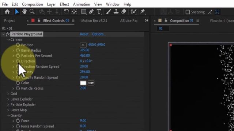Click Particles Per Second value 465.00
Viewport: 234px width, 131px height.
[85, 56]
